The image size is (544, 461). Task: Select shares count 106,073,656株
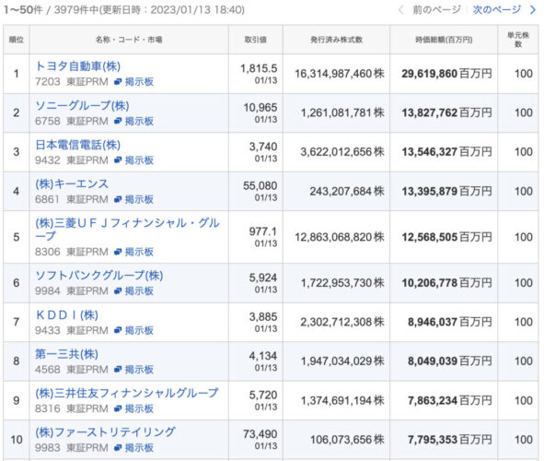(347, 440)
